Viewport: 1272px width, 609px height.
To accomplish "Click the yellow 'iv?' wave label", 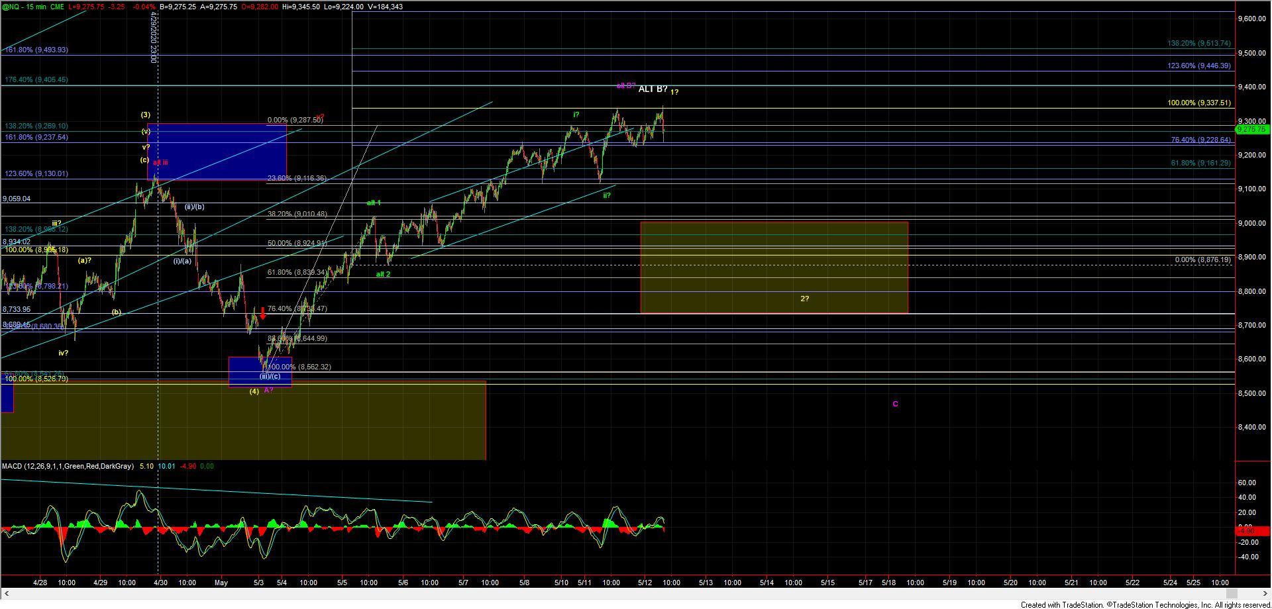I will click(x=64, y=353).
